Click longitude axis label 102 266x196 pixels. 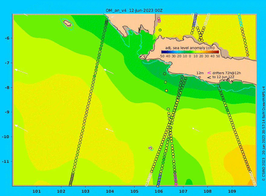pos(61,191)
